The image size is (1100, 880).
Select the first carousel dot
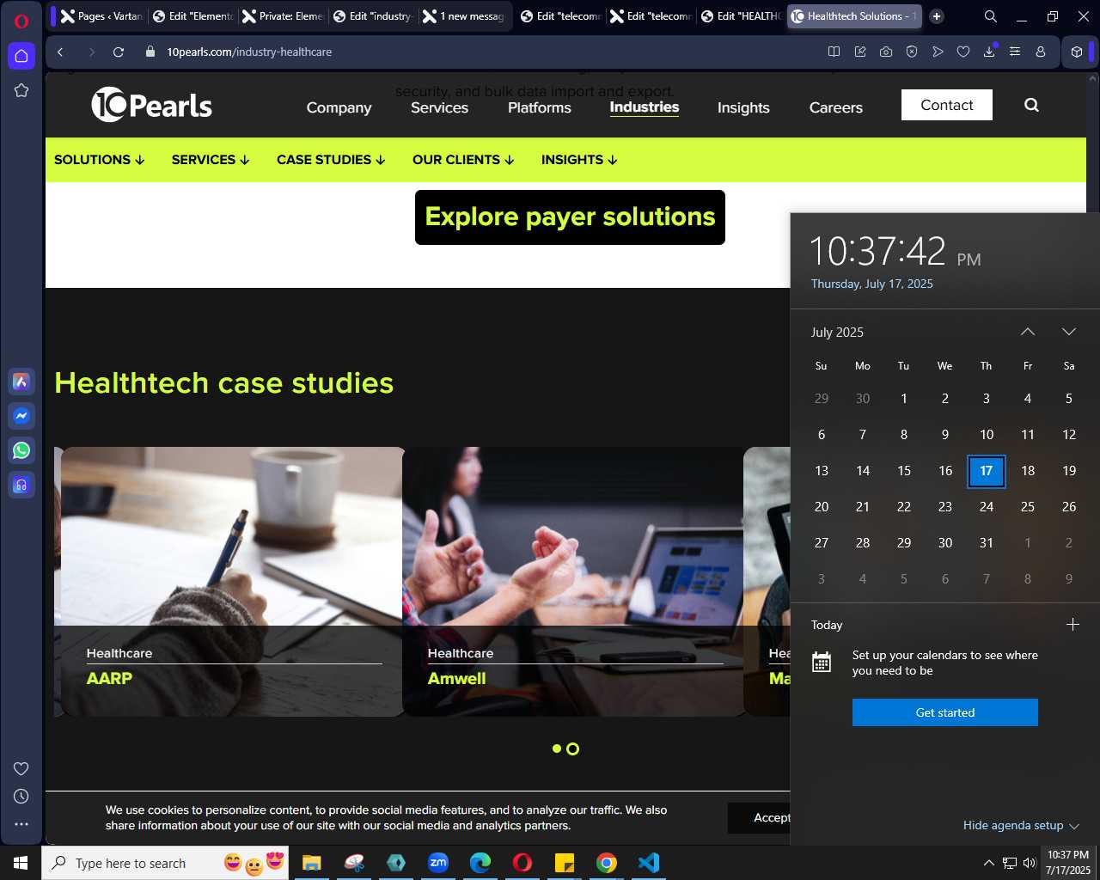(557, 749)
